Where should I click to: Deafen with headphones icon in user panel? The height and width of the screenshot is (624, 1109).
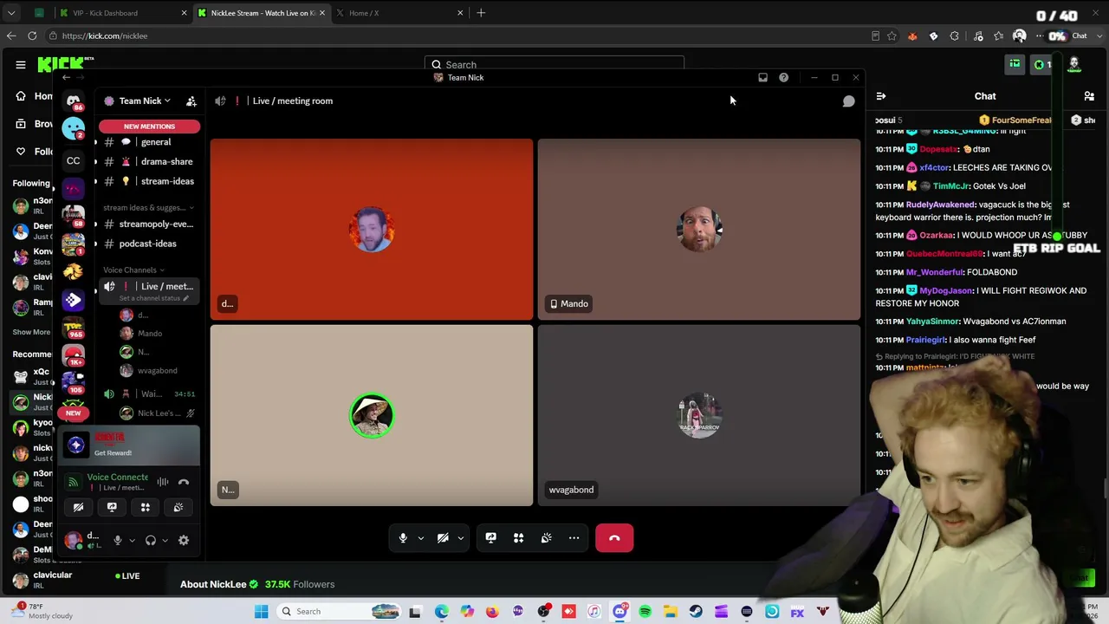point(151,541)
